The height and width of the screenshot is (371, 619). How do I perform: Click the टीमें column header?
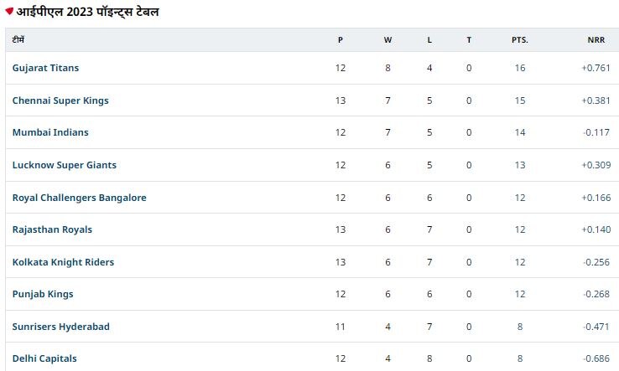[18, 39]
